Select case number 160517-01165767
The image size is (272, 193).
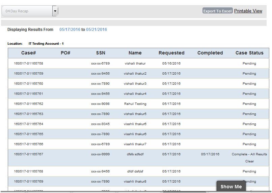(x=28, y=154)
